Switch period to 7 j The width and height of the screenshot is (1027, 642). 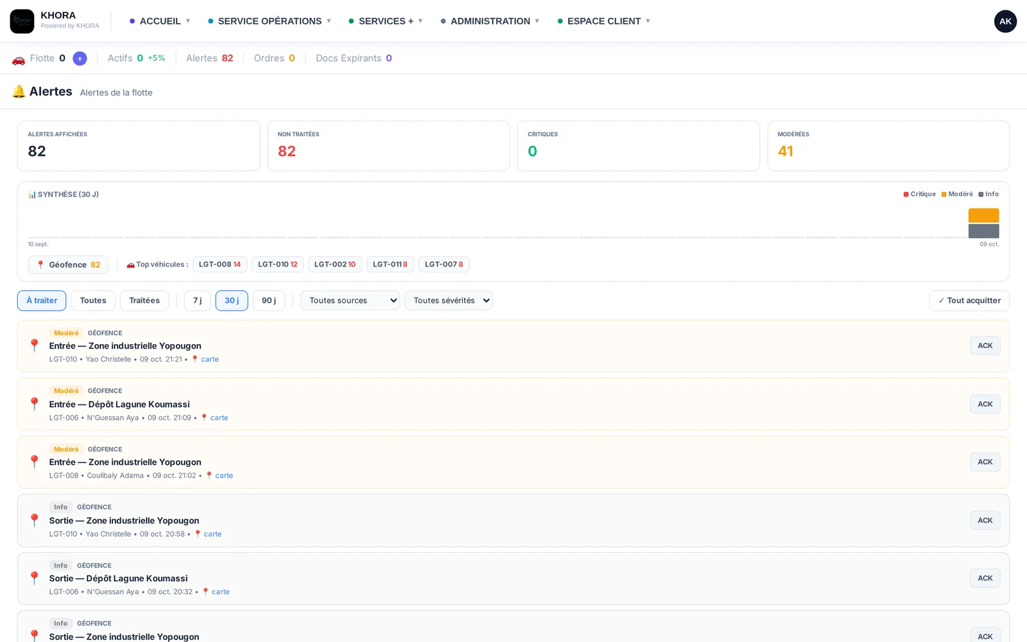click(x=198, y=300)
